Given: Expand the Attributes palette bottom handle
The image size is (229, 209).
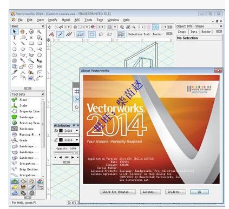Looking at the screenshot, I should click(67, 162).
